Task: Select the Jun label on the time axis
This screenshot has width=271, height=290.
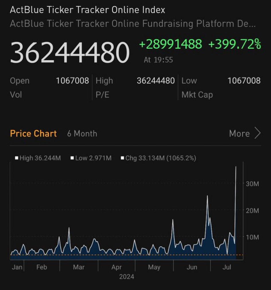Action: (x=192, y=267)
